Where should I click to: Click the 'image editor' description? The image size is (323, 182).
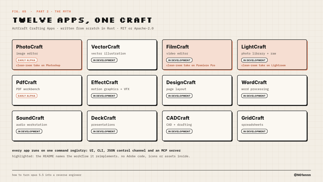click(27, 54)
